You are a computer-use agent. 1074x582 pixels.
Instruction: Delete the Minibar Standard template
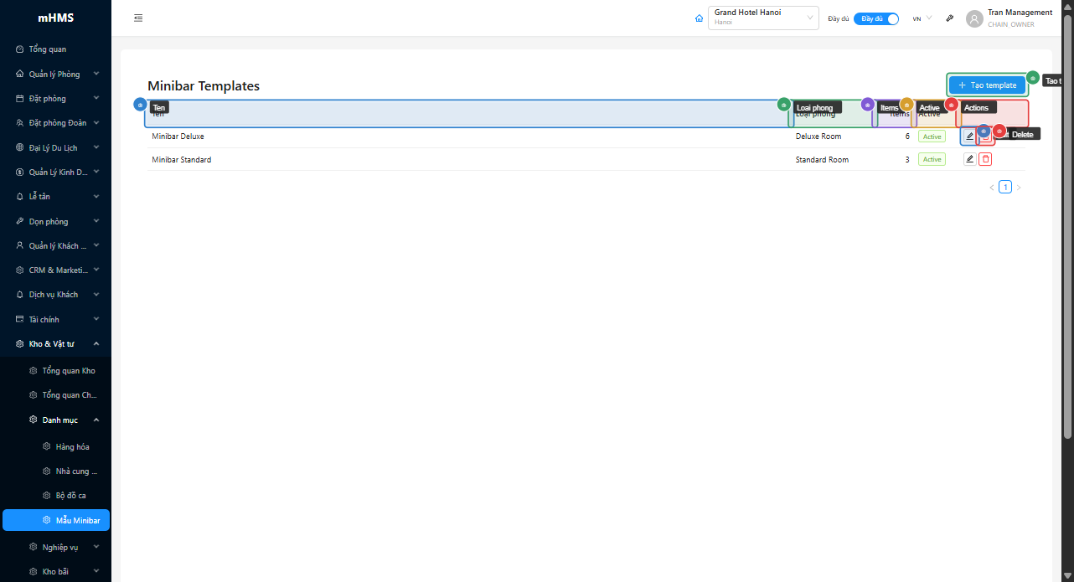(x=985, y=159)
